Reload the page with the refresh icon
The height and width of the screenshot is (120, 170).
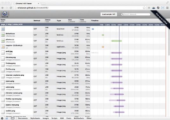click(11, 8)
